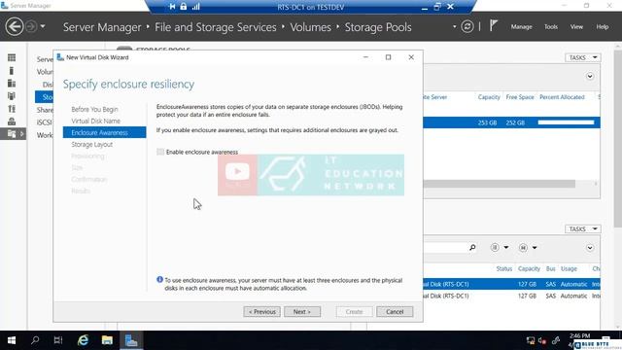Click the Previous button
This screenshot has height=350, width=622.
[261, 311]
